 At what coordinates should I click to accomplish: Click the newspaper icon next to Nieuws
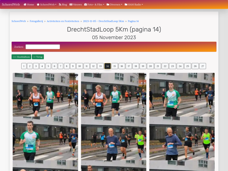pos(71,5)
